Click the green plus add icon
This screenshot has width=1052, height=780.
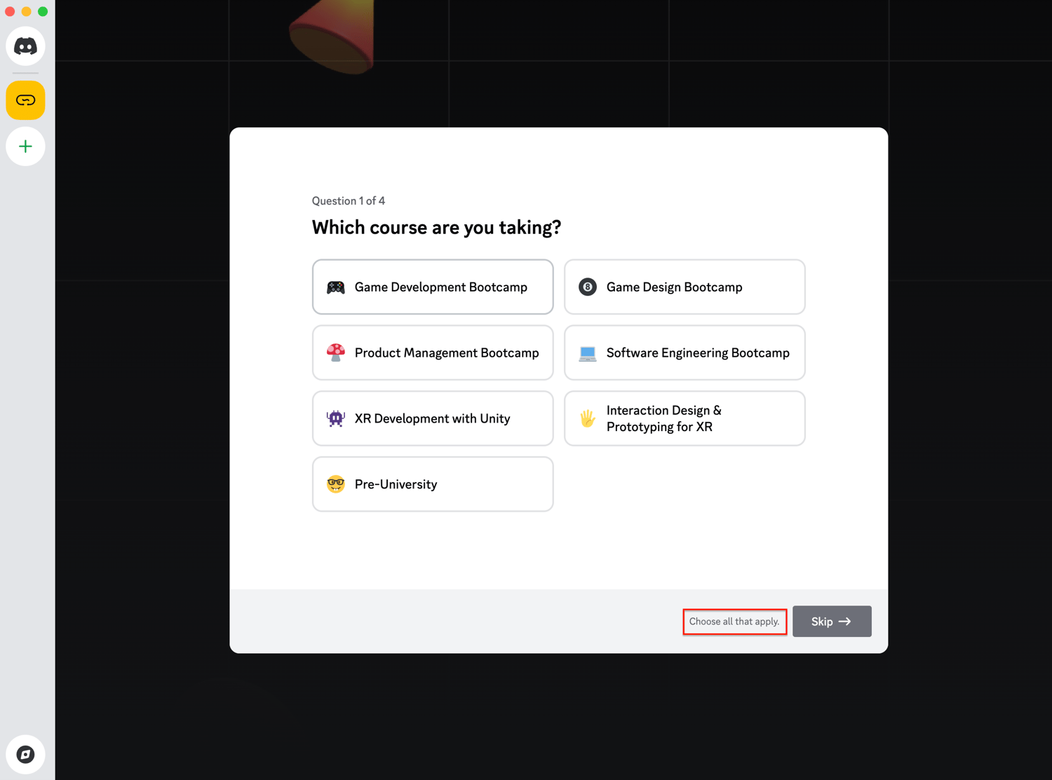tap(25, 146)
